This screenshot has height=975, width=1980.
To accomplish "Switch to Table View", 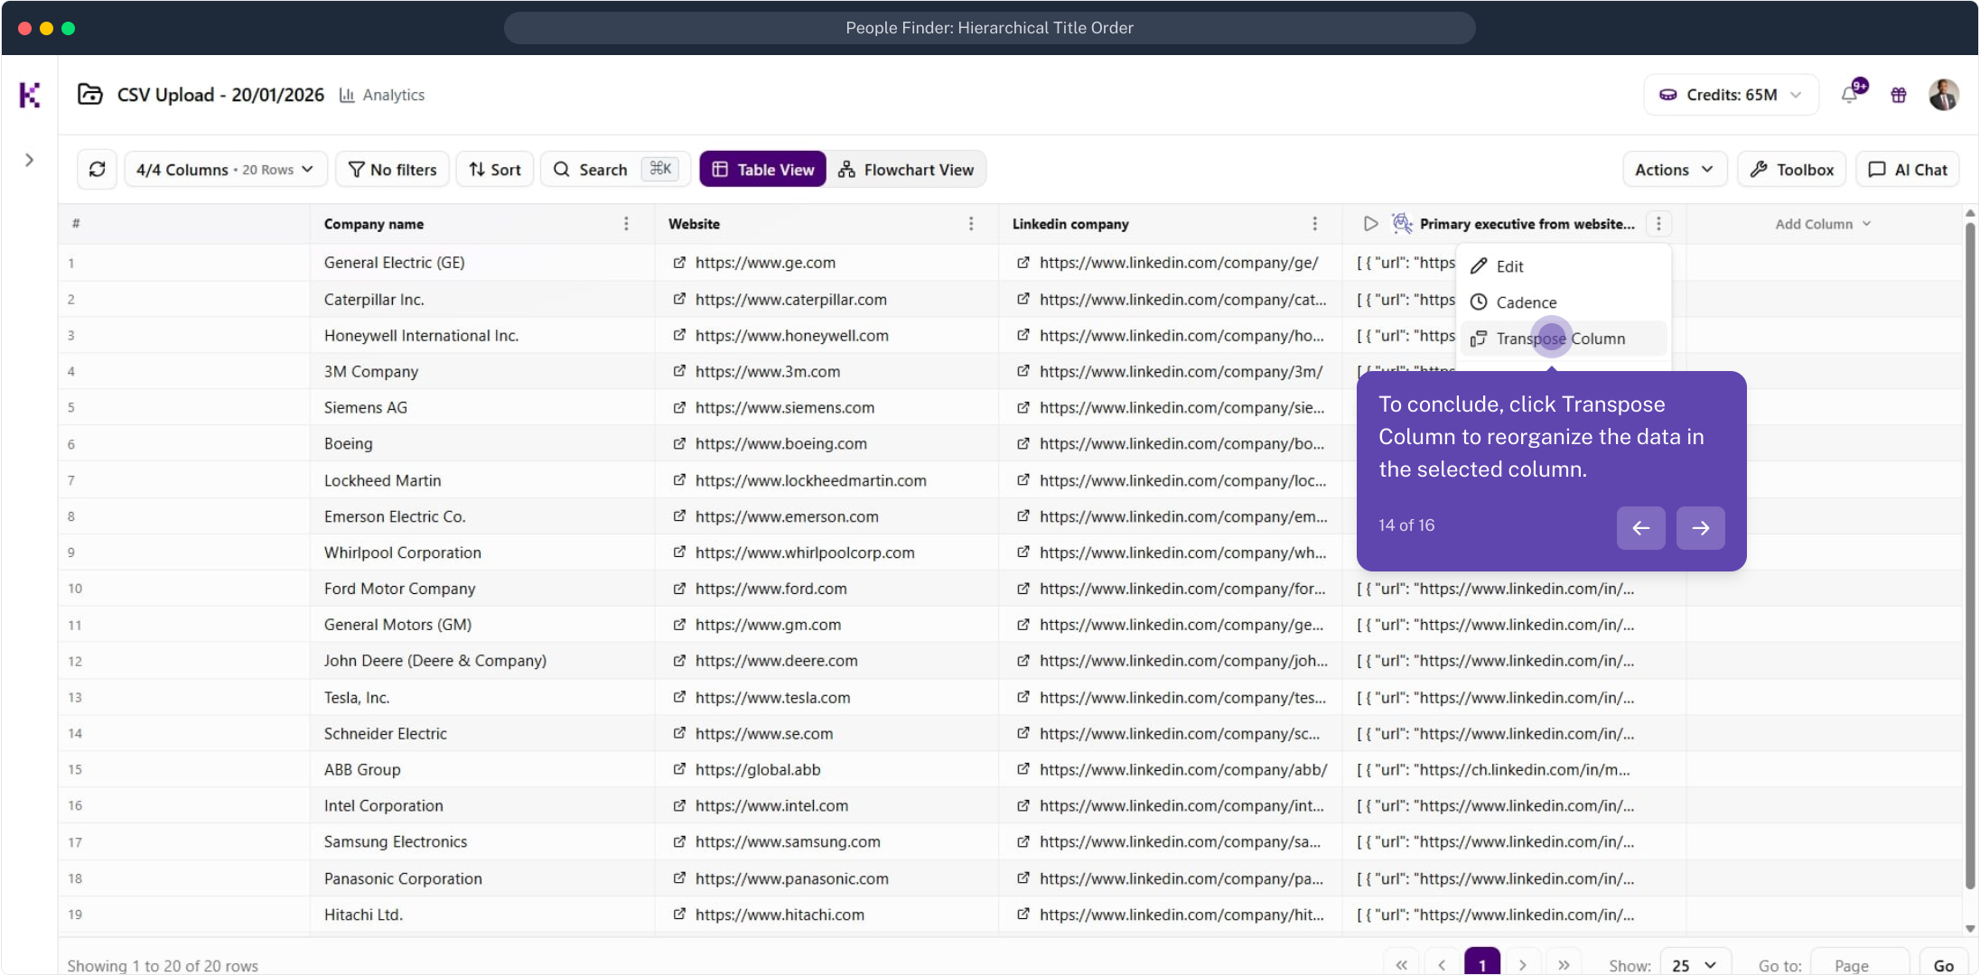I will (x=763, y=170).
